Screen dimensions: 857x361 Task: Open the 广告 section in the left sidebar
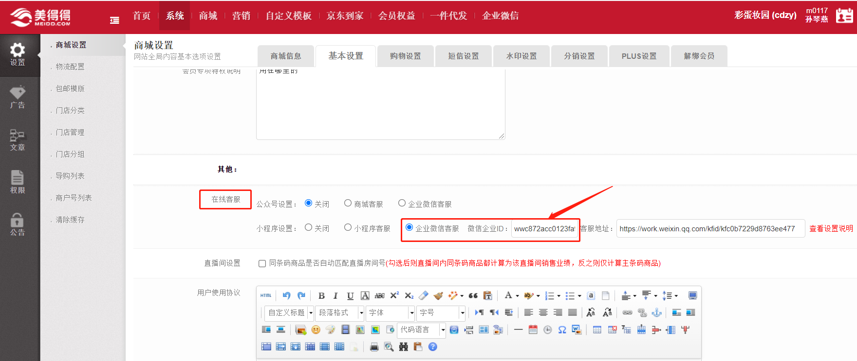[18, 98]
